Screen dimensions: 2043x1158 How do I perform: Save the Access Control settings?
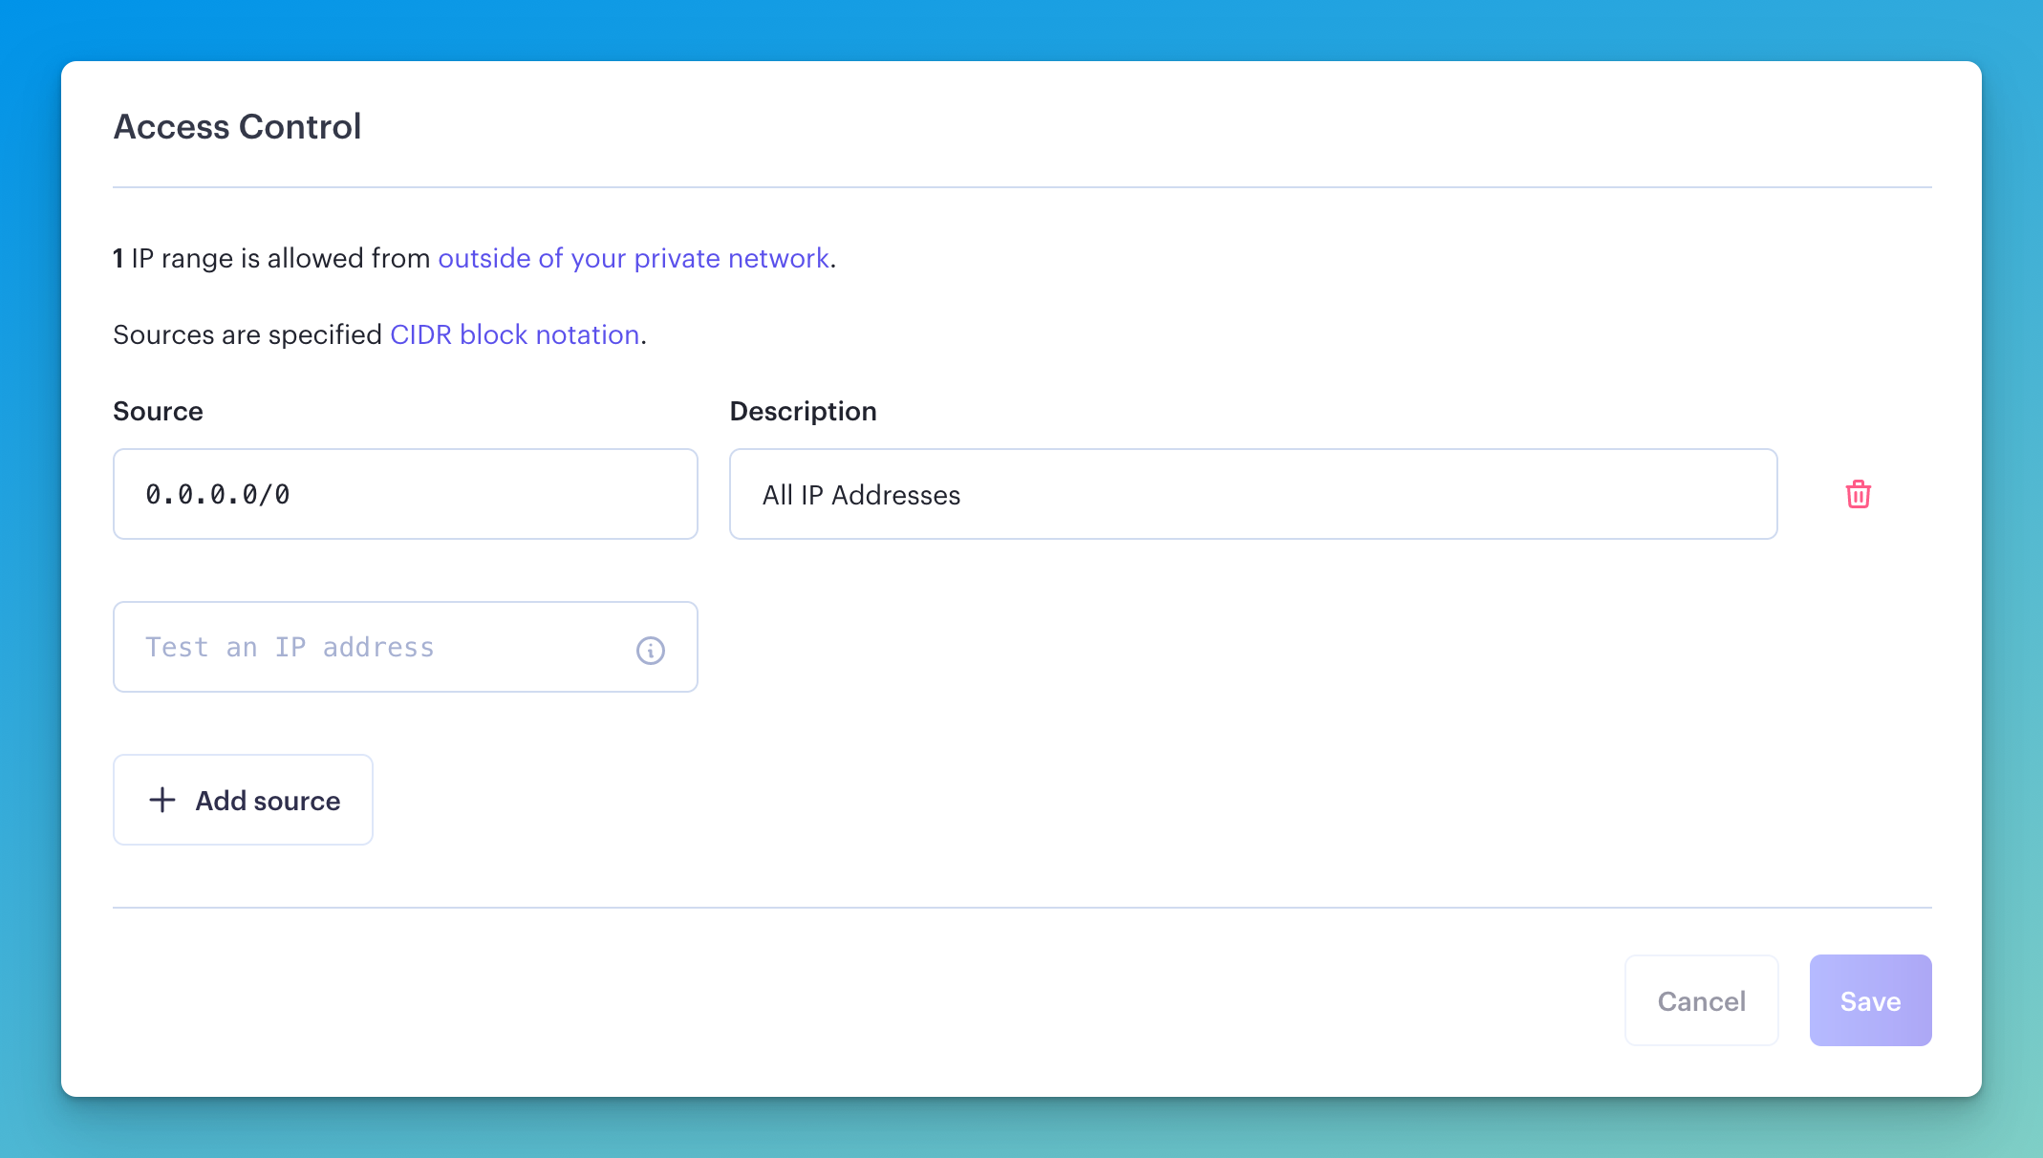[1870, 1000]
